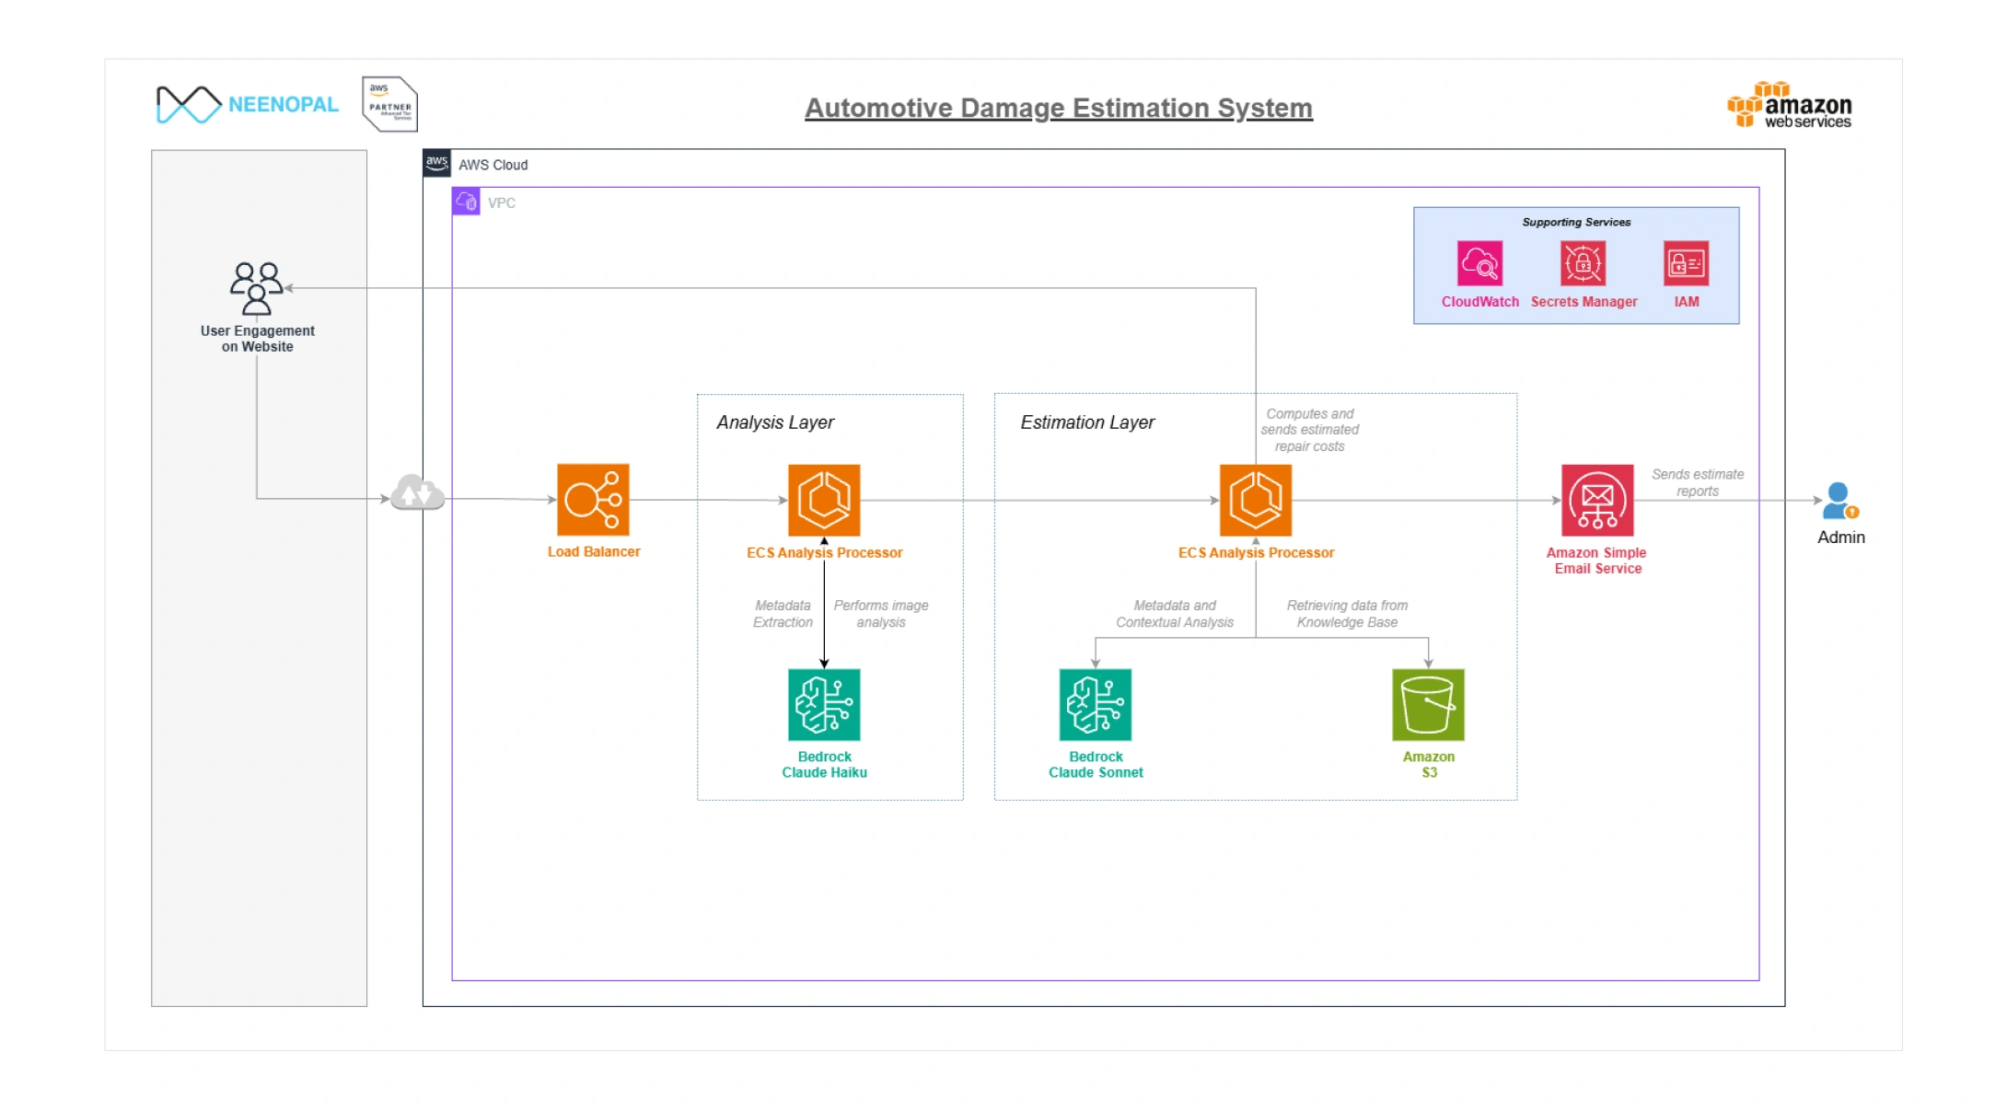
Task: Click the VPC group icon
Action: point(466,202)
